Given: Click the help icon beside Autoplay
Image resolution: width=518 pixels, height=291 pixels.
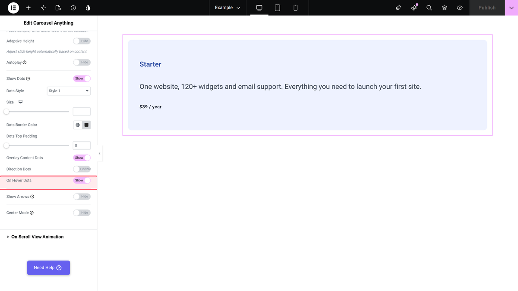Looking at the screenshot, I should 25,63.
